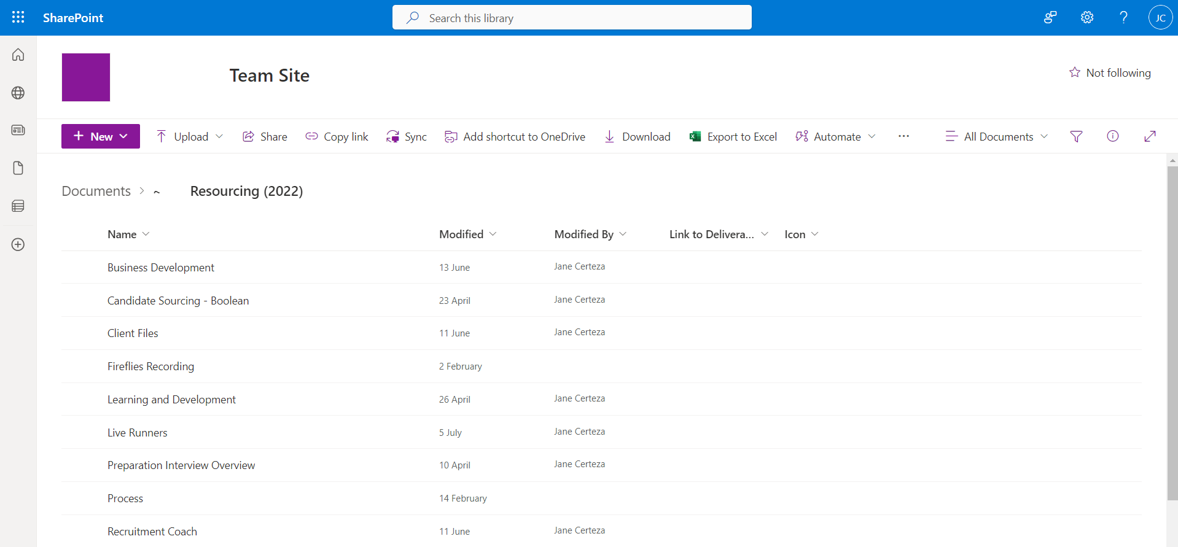Click the Search this library field
The width and height of the screenshot is (1178, 547).
(x=572, y=18)
